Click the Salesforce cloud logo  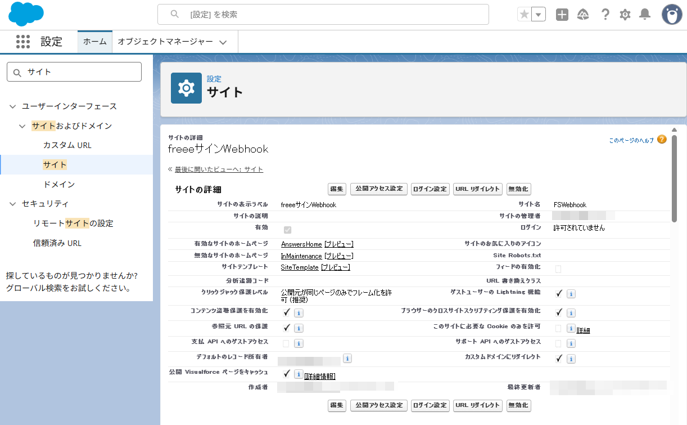pyautogui.click(x=26, y=14)
